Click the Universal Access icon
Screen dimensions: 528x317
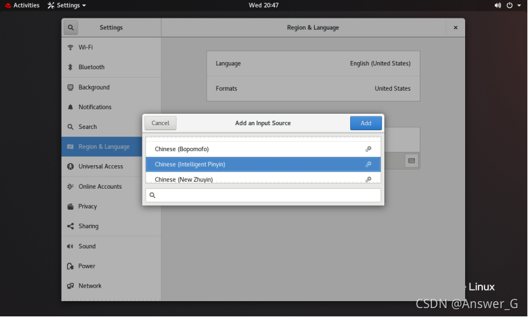click(71, 166)
